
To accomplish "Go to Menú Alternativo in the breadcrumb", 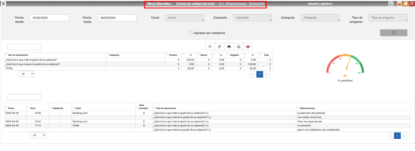I will [x=159, y=4].
